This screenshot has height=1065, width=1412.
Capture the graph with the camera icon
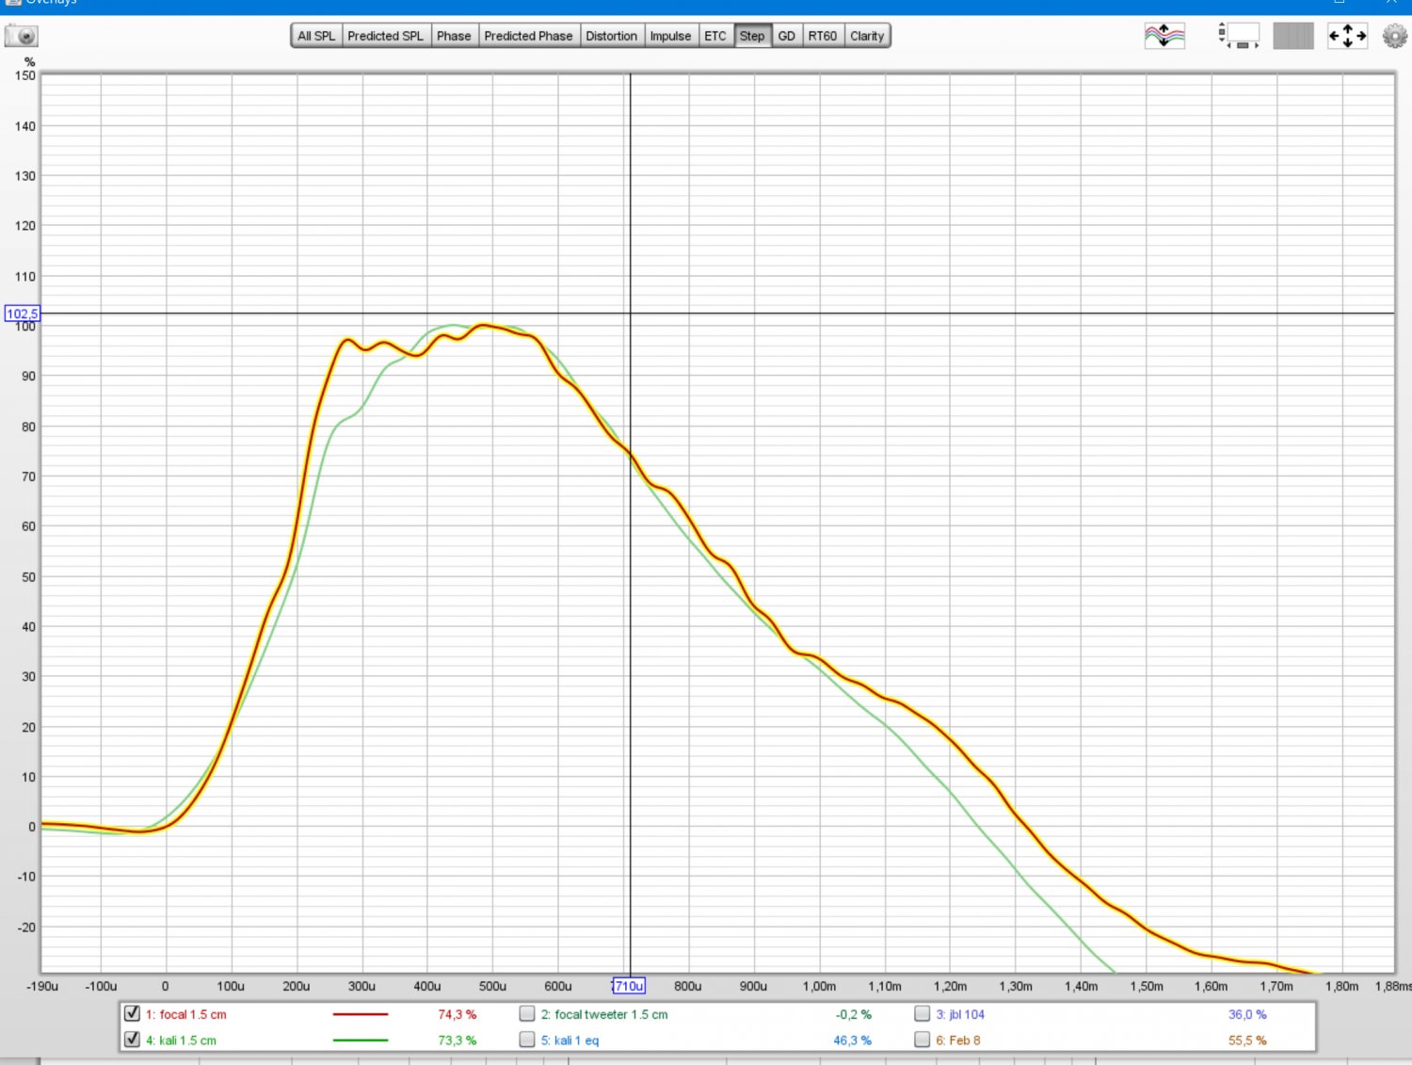pyautogui.click(x=22, y=36)
